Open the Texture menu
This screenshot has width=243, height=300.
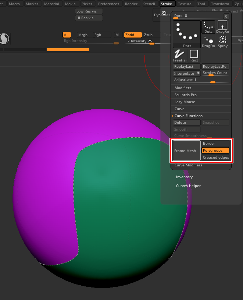coord(185,4)
